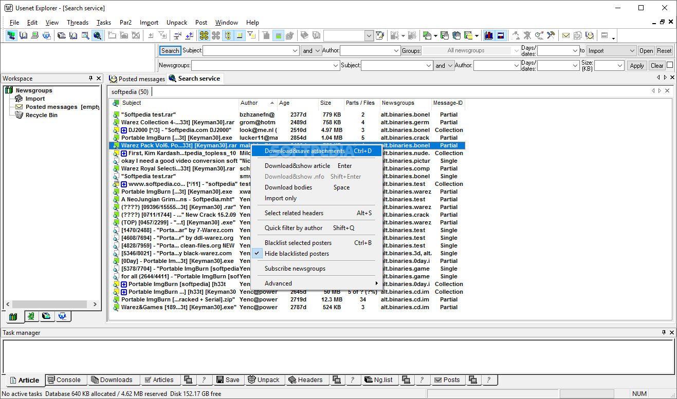Toggle the highlighted yellow pane toolbar button
The width and height of the screenshot is (677, 399).
click(x=239, y=35)
